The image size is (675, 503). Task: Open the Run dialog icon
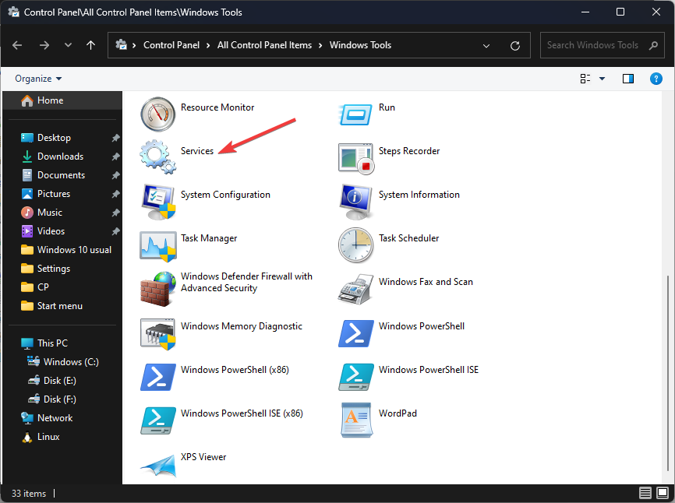[x=355, y=114]
